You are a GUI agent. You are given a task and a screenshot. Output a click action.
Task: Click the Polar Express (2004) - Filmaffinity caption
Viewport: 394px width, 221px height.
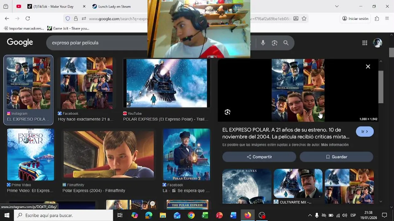pos(94,191)
